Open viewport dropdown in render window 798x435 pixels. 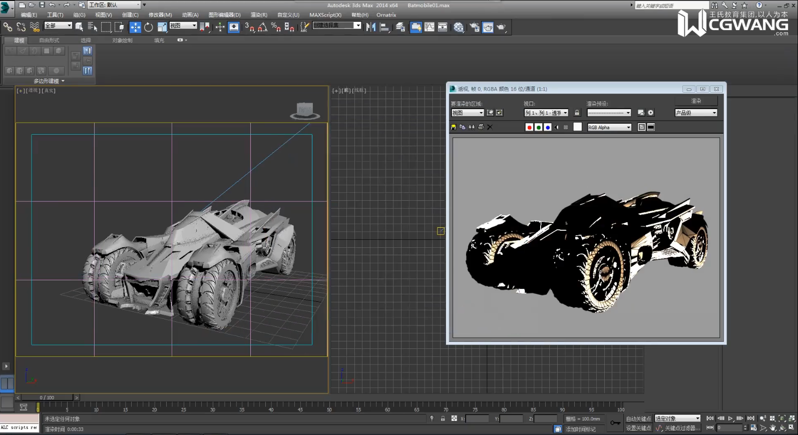(546, 113)
